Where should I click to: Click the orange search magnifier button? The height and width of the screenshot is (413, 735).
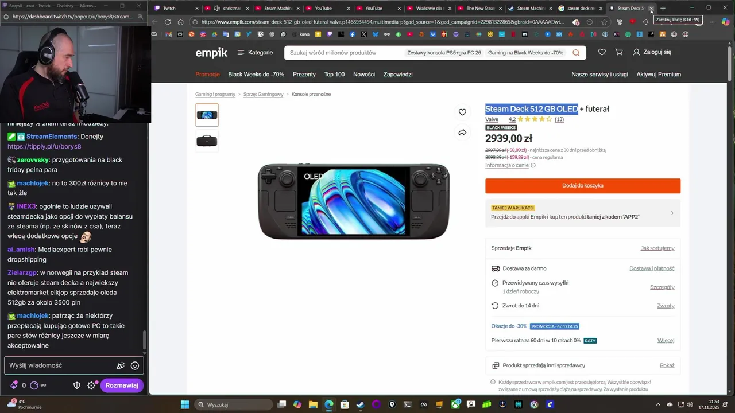pos(576,53)
